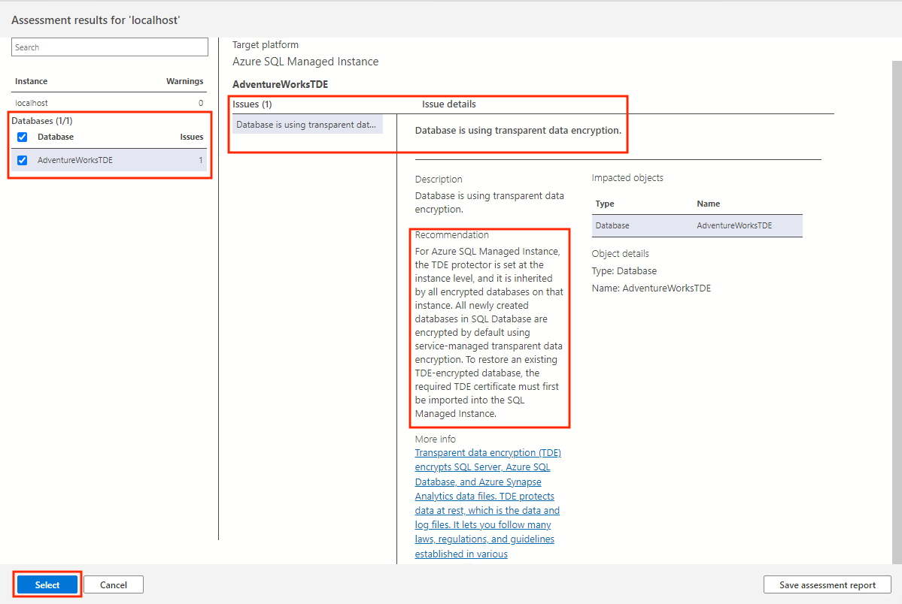Click the Azure SQL Managed Instance text

click(305, 62)
